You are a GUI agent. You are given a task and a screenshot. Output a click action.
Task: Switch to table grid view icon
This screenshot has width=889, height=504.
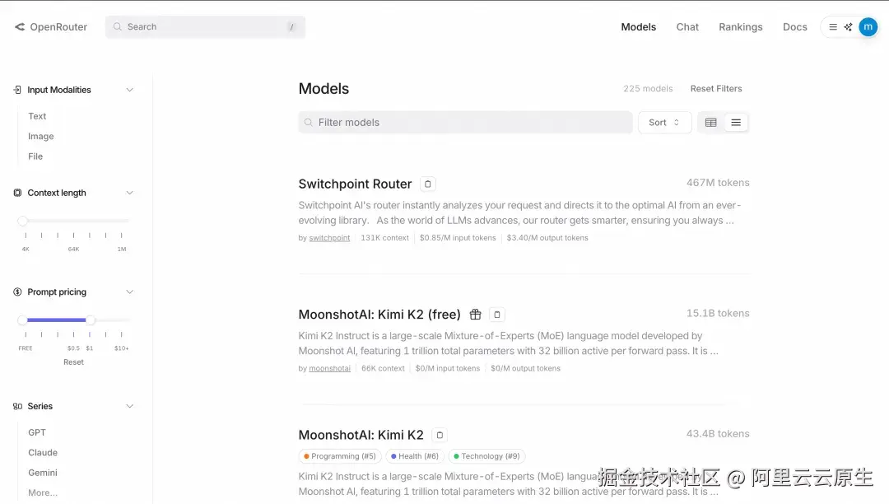(711, 123)
